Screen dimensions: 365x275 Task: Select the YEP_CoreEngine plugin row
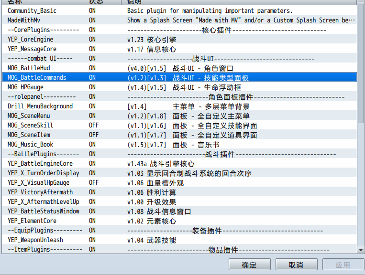point(179,39)
